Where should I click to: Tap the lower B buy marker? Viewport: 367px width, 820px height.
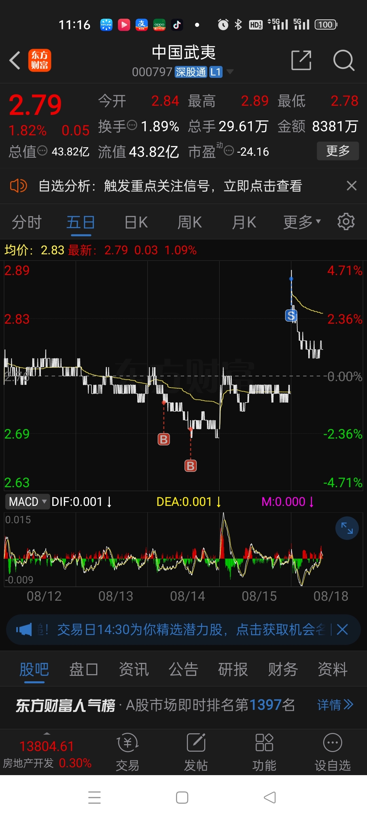pos(191,466)
